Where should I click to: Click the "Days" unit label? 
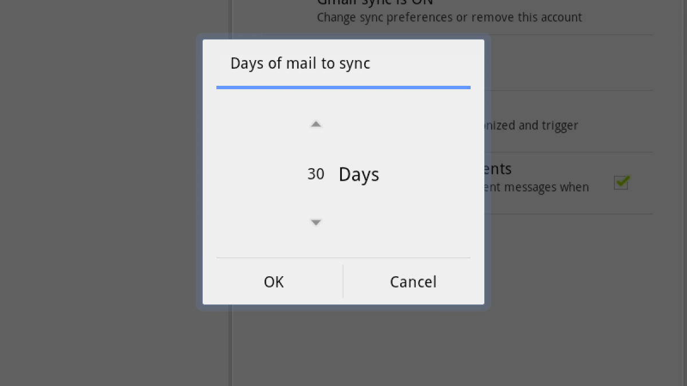(x=359, y=174)
